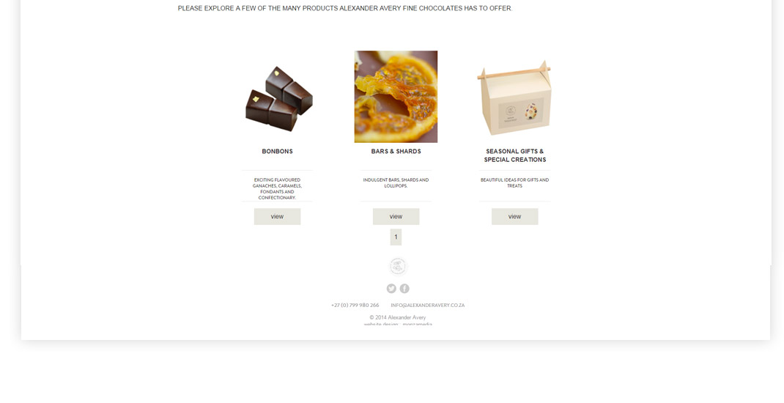784x403 pixels.
Task: Click view under Bars & Shards
Action: [x=396, y=216]
